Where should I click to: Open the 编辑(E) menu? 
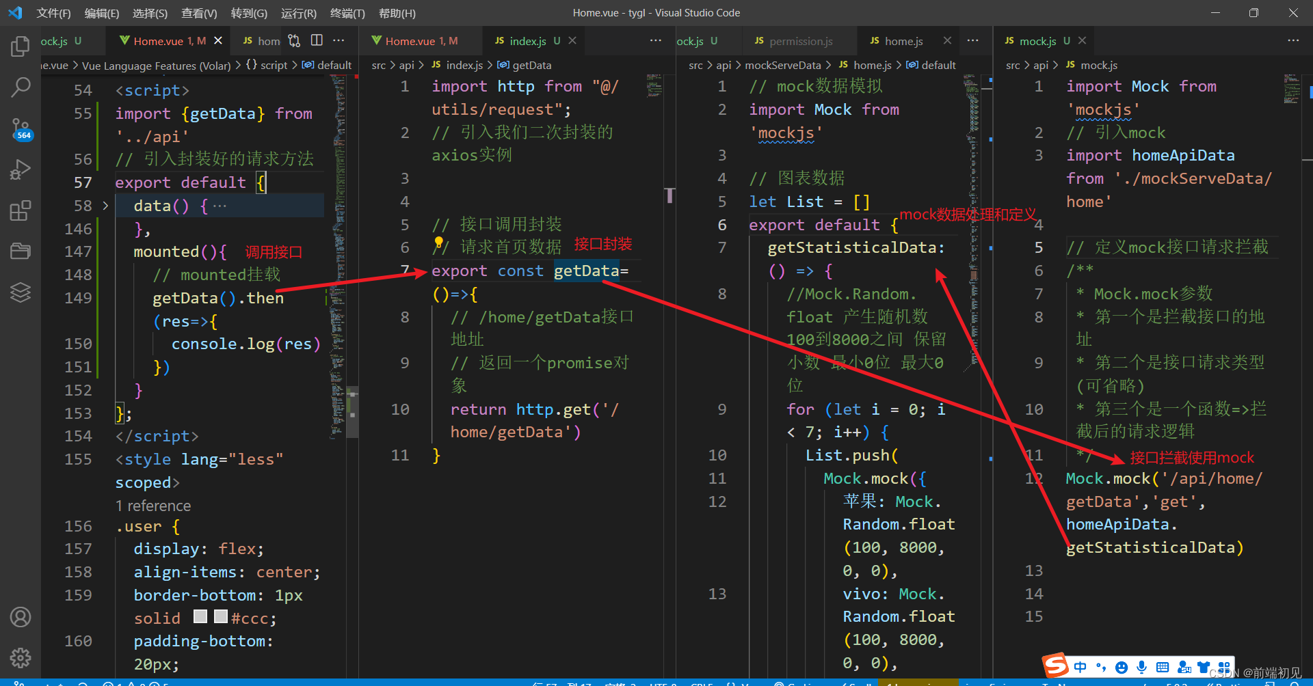pyautogui.click(x=101, y=13)
